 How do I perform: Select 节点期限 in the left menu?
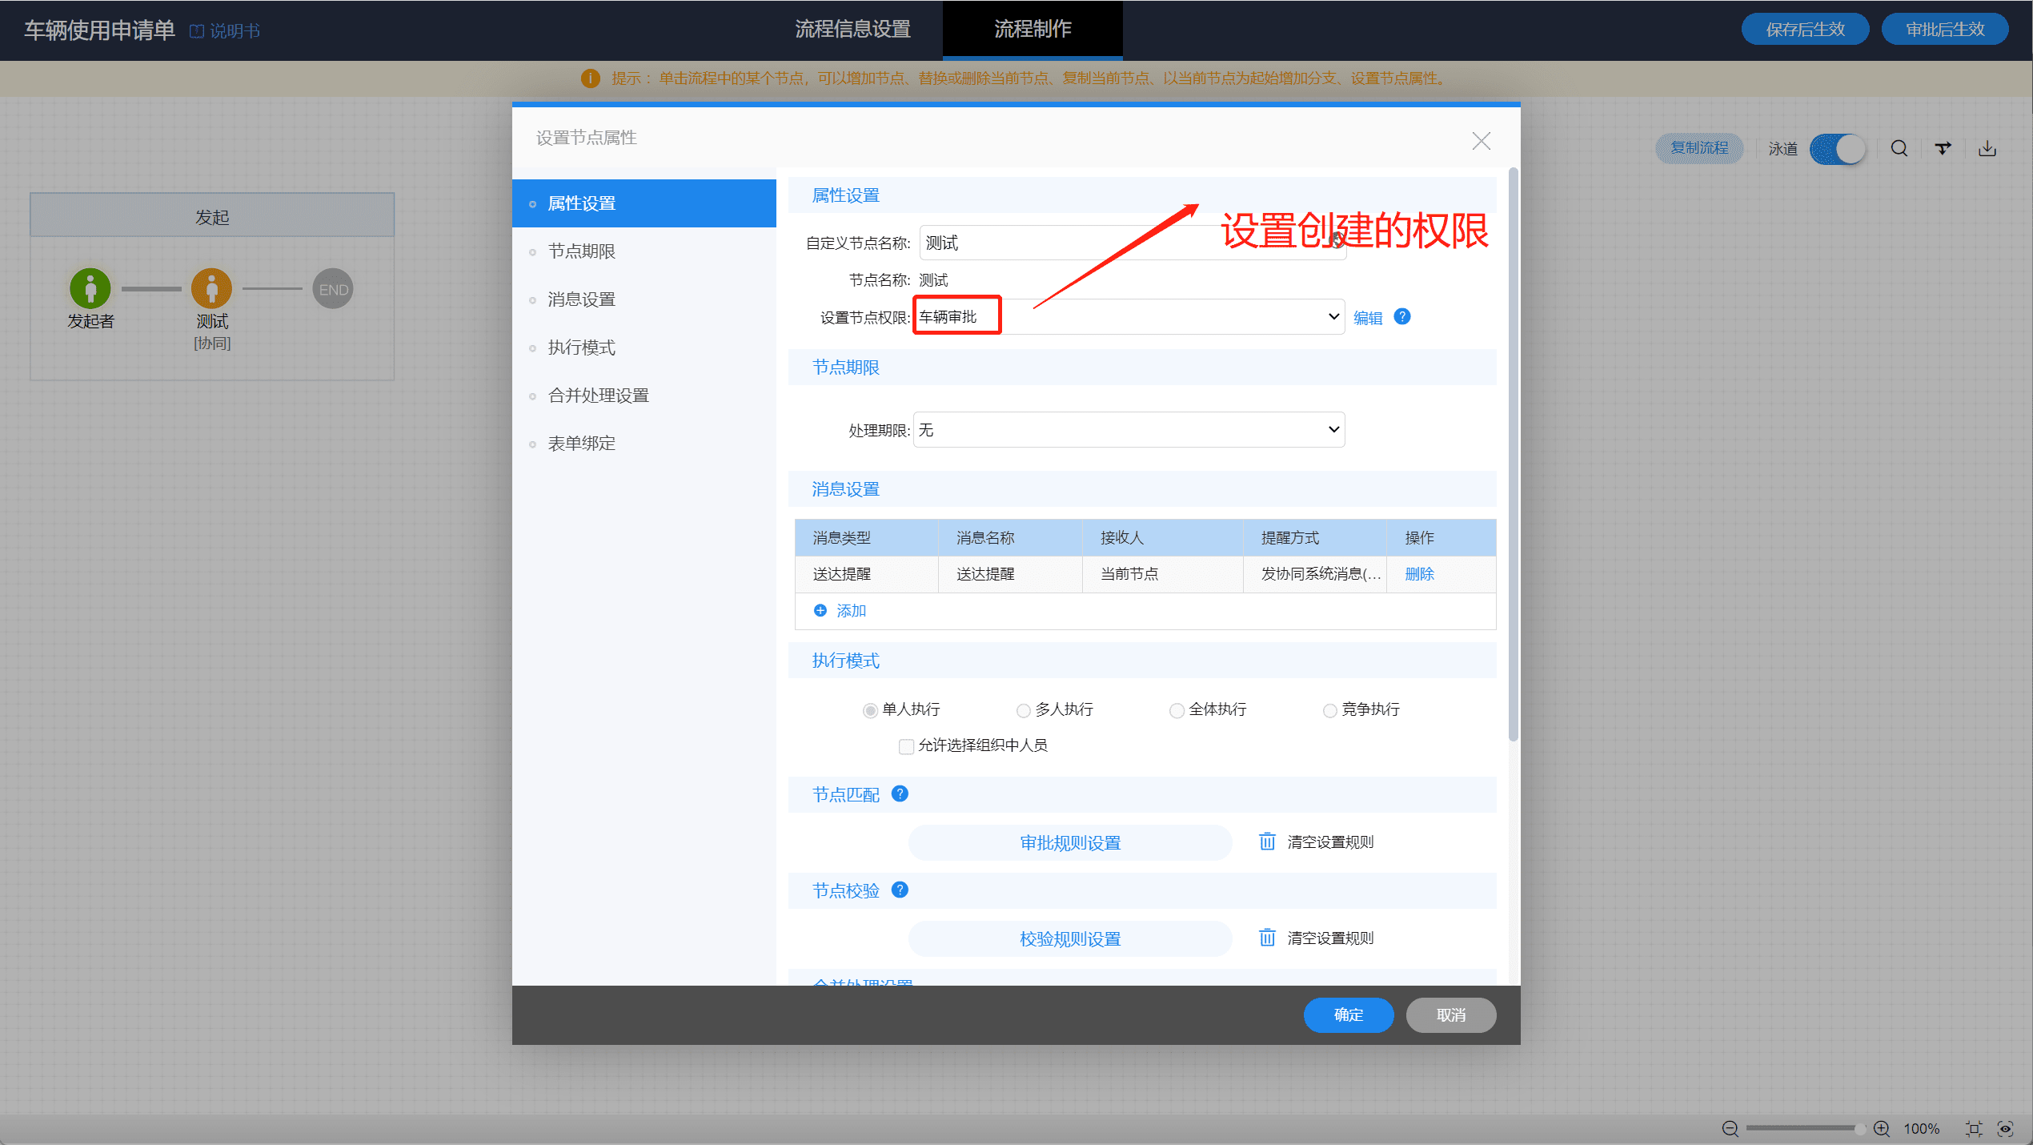[x=644, y=251]
